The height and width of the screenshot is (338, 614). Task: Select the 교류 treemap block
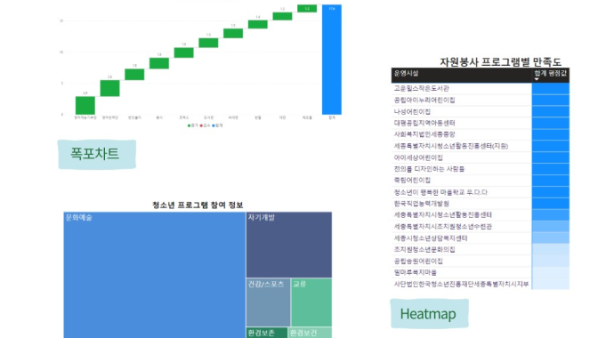[x=311, y=302]
